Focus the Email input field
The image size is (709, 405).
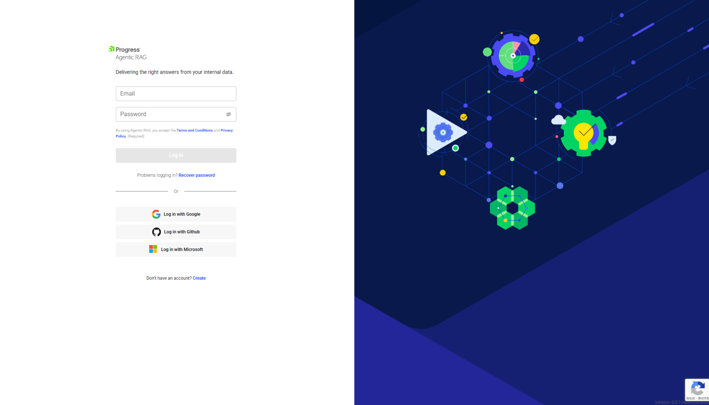(x=176, y=94)
